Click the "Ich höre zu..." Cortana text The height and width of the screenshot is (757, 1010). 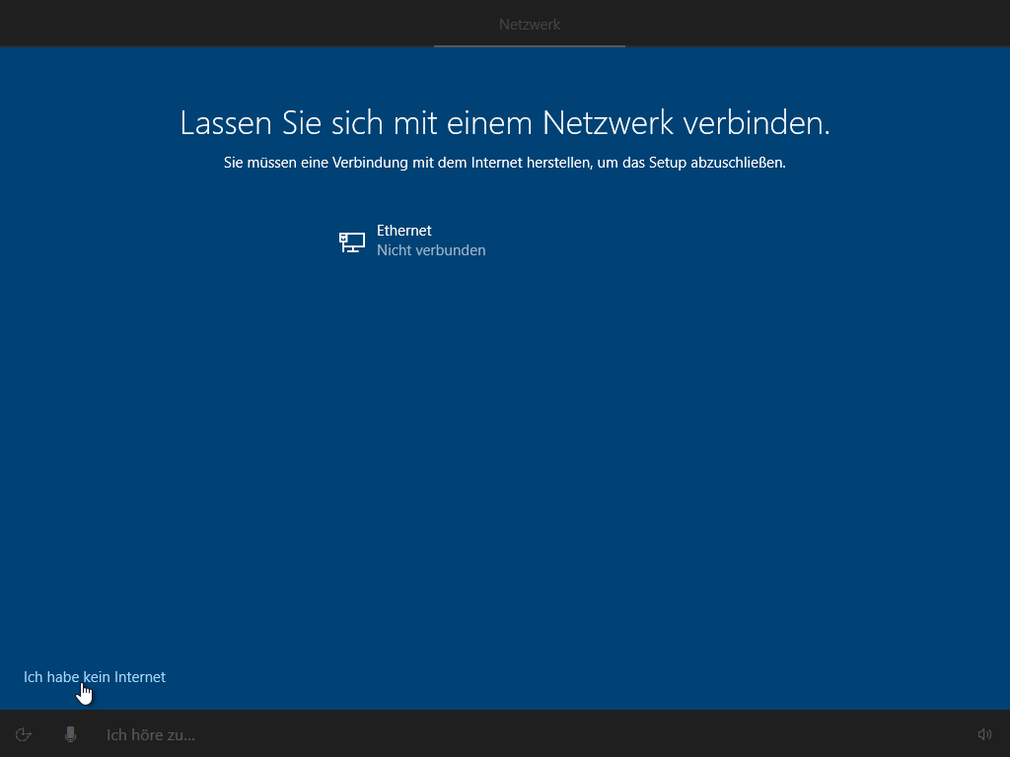coord(151,734)
